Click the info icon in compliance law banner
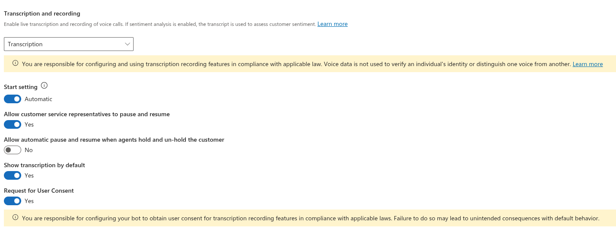This screenshot has height=232, width=616. [16, 64]
